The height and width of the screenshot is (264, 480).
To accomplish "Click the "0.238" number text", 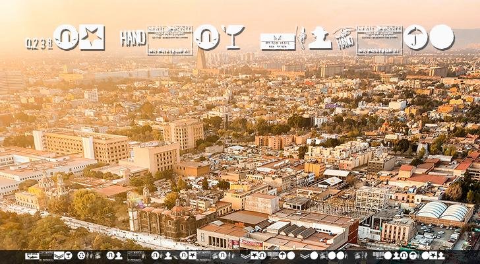I will 39,44.
